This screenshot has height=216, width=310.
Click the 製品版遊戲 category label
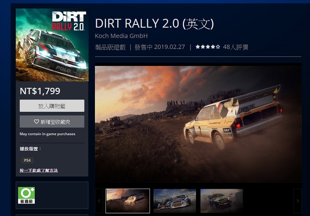pos(110,47)
